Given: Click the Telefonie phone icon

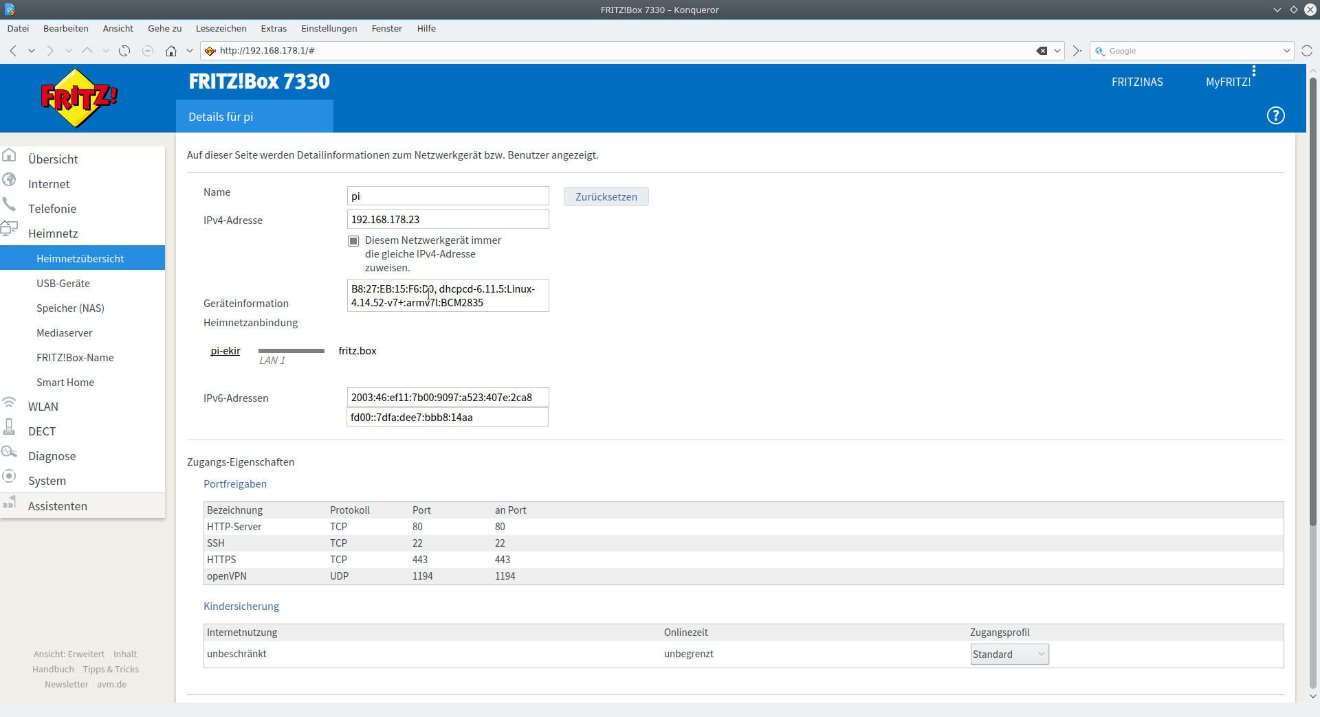Looking at the screenshot, I should (10, 205).
